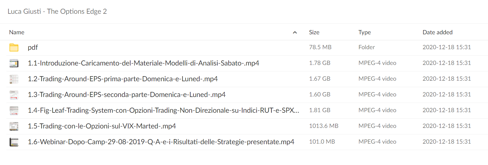The height and width of the screenshot is (165, 488).
Task: Open 1.1-Introduzione-Caricamento-del-Materiale file link
Action: [143, 63]
